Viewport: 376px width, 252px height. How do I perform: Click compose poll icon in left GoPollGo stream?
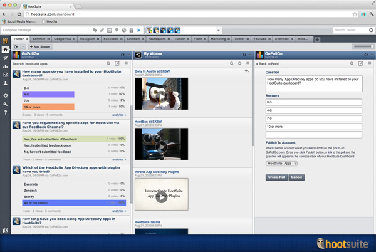117,63
